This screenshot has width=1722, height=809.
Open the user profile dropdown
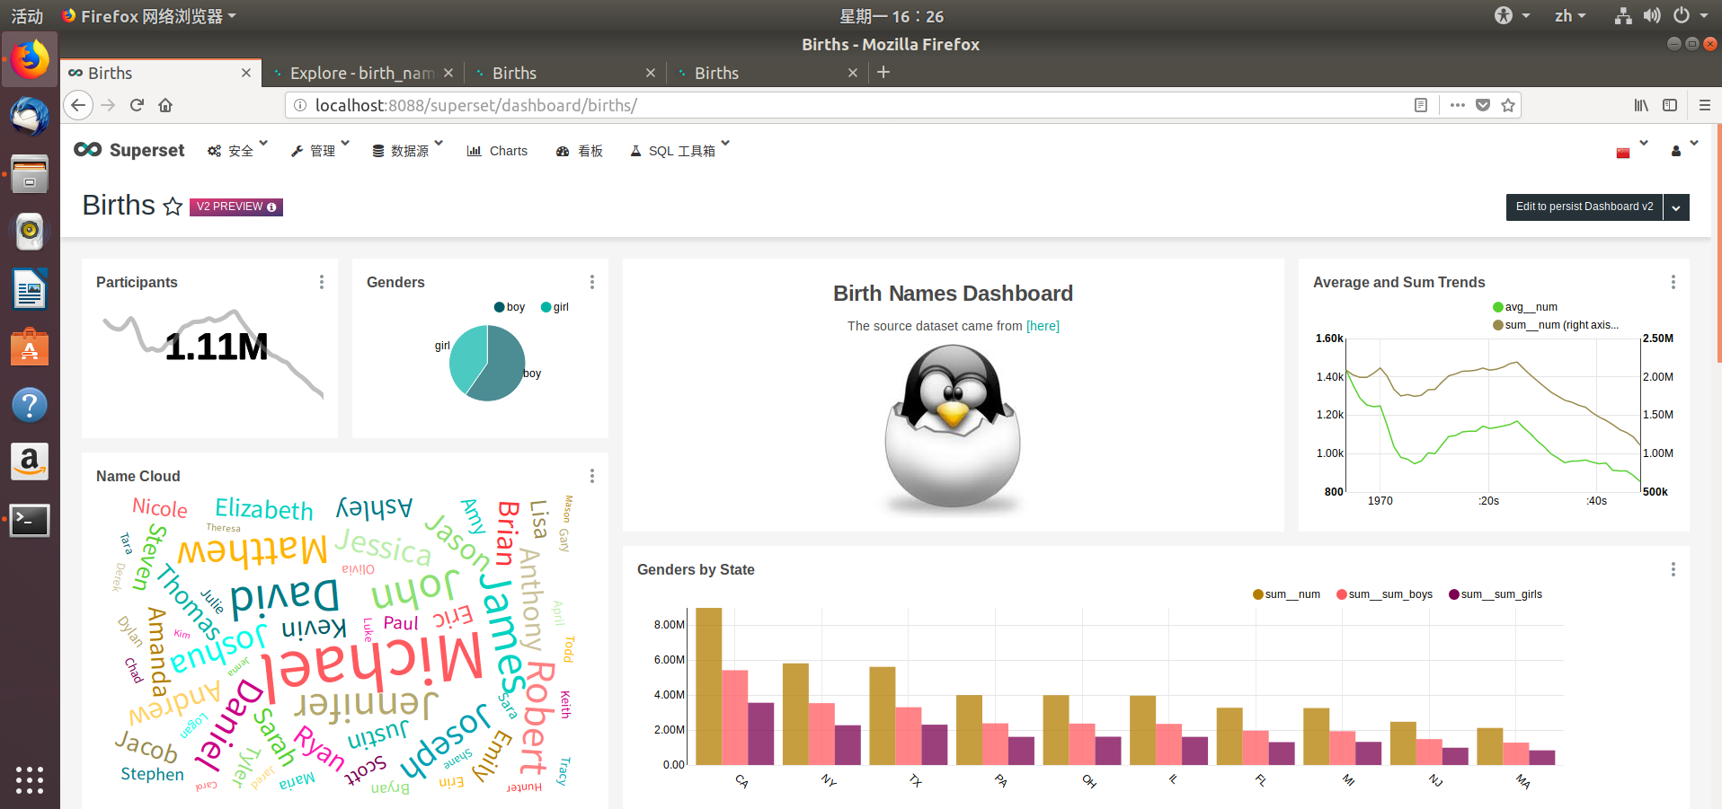click(1684, 150)
